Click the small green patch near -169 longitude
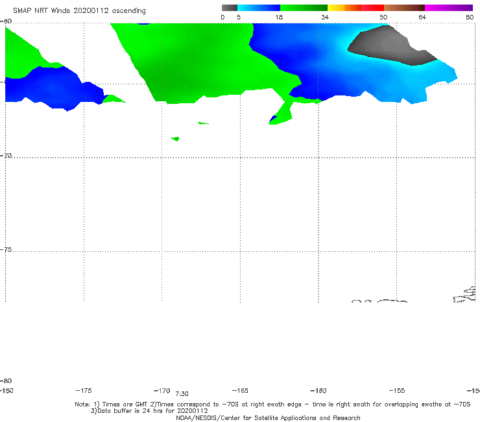This screenshot has width=480, height=422. point(175,139)
